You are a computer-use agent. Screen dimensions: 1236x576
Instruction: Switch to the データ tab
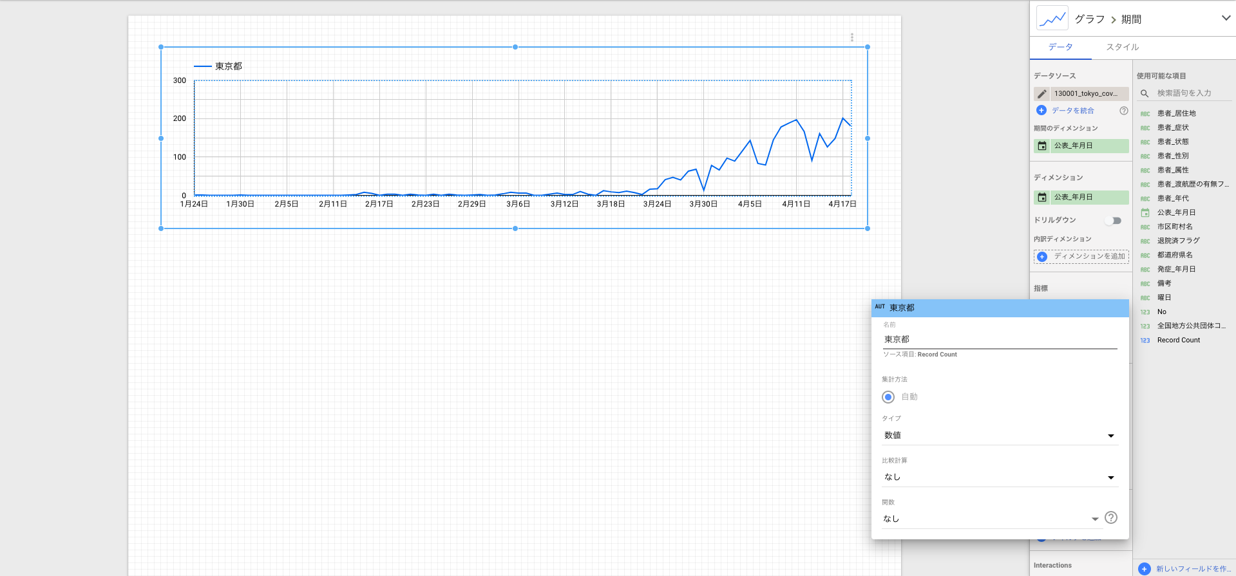1060,47
